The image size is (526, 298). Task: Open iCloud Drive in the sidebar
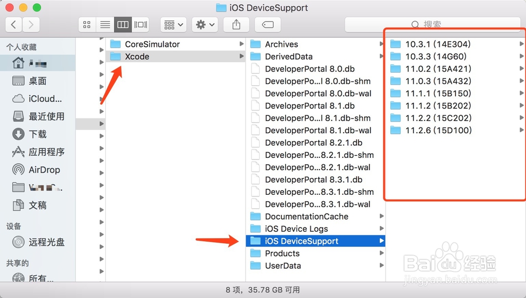[x=37, y=98]
